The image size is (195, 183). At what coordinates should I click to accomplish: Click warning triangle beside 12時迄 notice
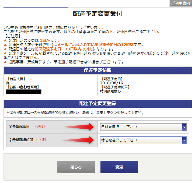pyautogui.click(x=5, y=45)
